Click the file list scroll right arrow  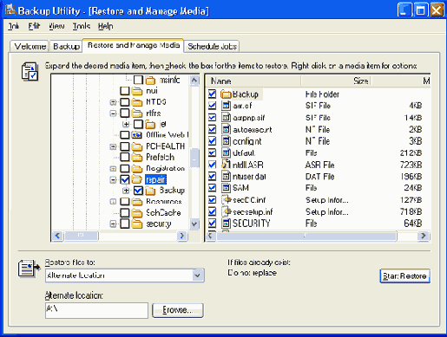(x=424, y=236)
